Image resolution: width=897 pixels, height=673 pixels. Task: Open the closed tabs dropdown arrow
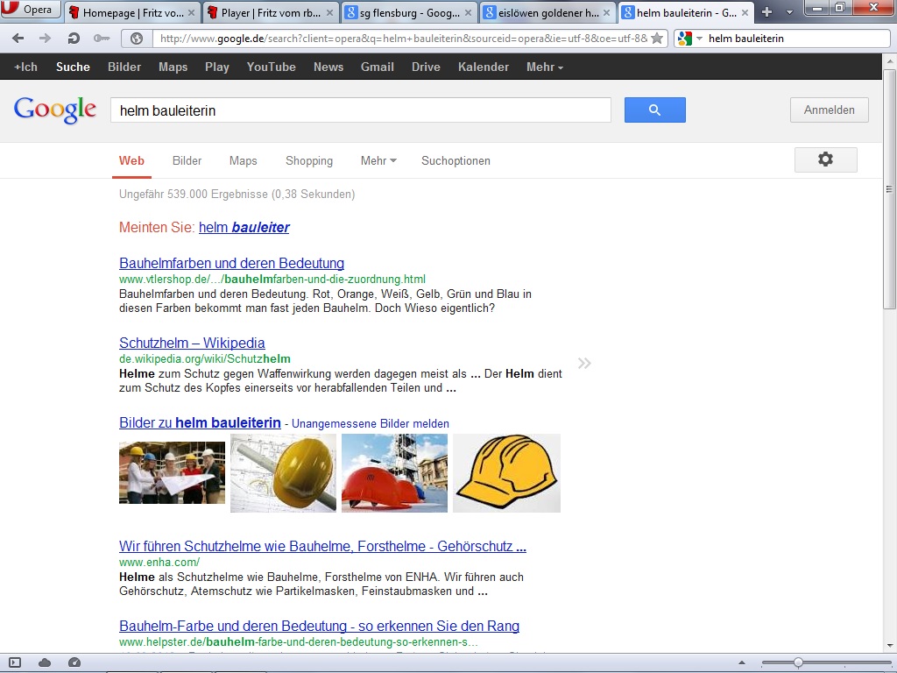[790, 12]
